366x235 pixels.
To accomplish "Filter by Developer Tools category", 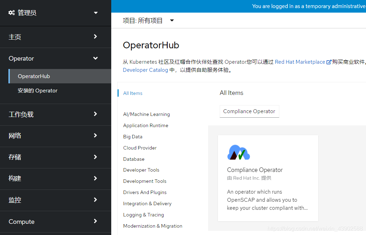I will 141,170.
